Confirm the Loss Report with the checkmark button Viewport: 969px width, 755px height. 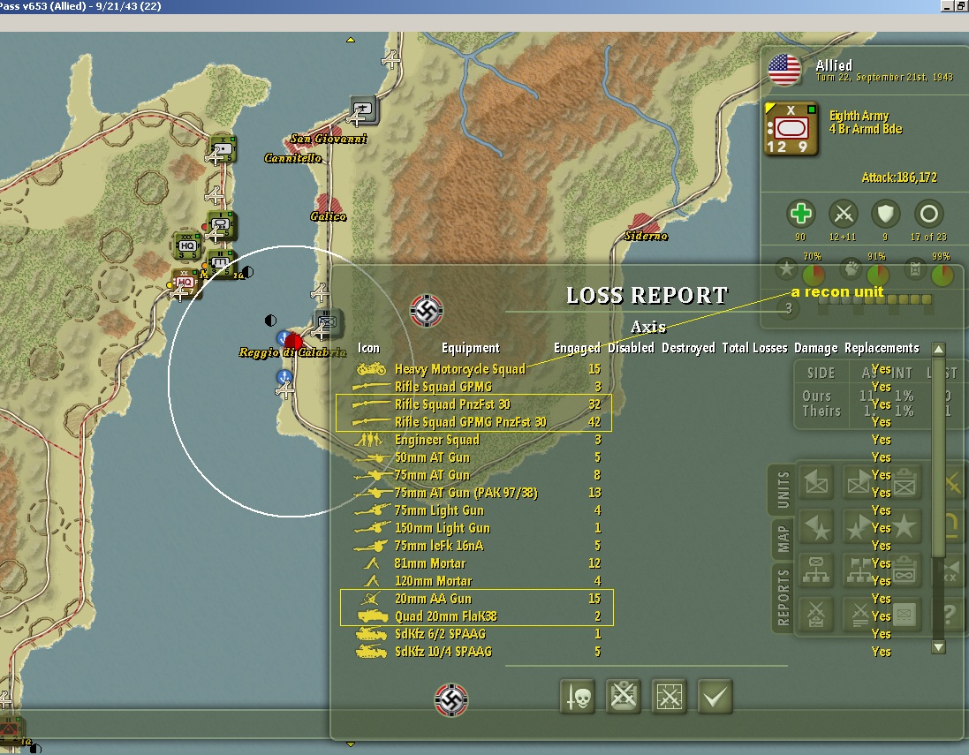715,697
